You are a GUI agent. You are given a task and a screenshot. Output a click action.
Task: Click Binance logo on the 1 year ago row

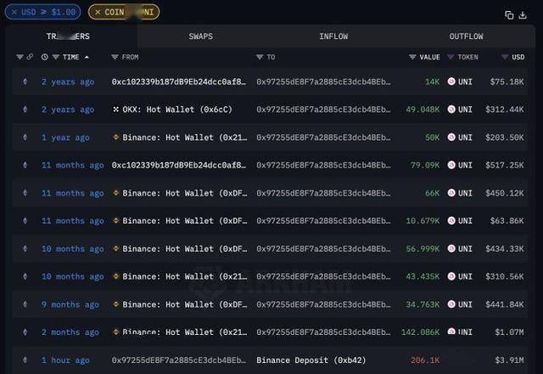pos(115,137)
